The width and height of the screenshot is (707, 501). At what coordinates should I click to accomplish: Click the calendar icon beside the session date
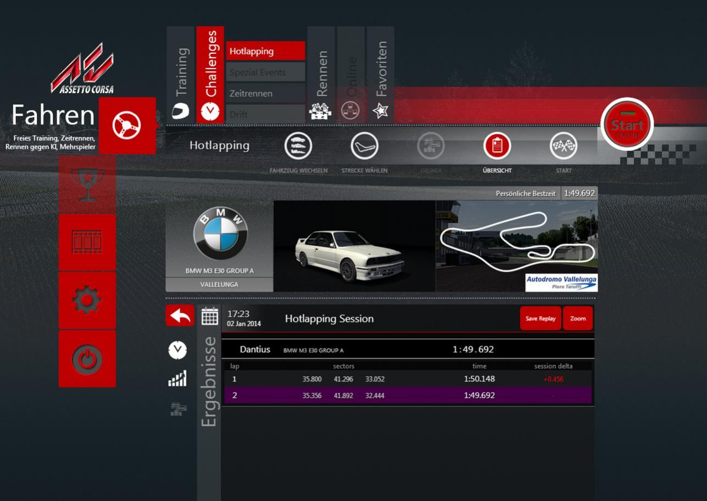(210, 317)
